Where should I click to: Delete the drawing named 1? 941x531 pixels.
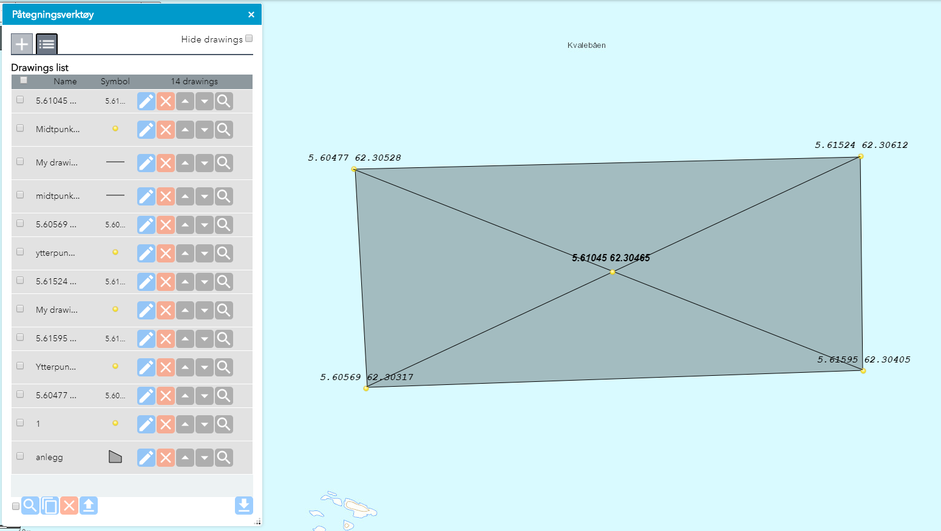click(166, 424)
